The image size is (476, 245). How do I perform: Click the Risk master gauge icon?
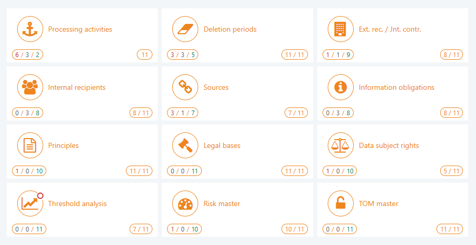tap(185, 203)
